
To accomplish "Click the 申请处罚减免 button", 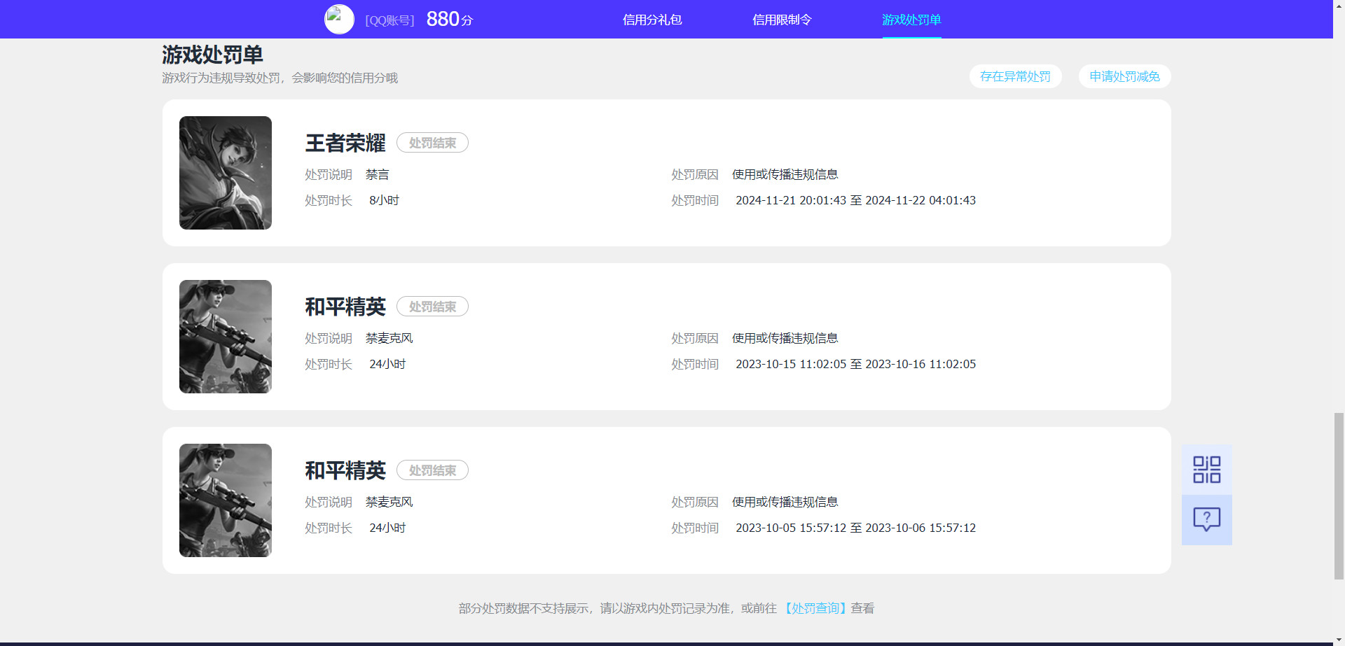I will tap(1124, 76).
